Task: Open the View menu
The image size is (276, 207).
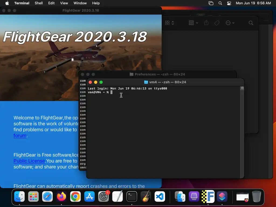Action: [x=64, y=3]
